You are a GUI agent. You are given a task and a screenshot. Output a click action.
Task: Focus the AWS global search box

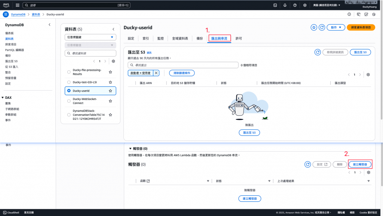click(x=76, y=5)
